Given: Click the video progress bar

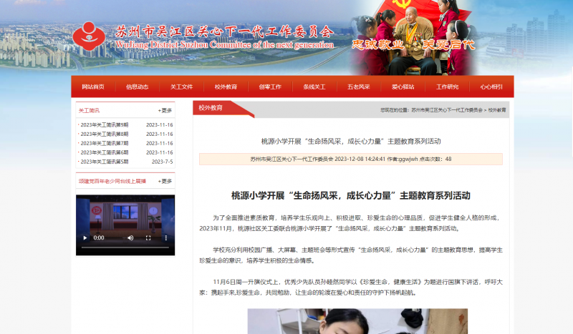Looking at the screenshot, I should pyautogui.click(x=125, y=247).
